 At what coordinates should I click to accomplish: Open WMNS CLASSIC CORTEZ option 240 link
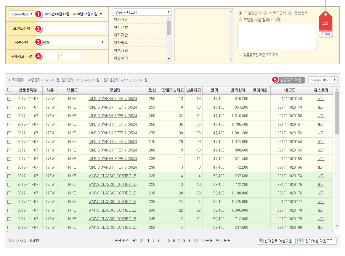pos(114,210)
